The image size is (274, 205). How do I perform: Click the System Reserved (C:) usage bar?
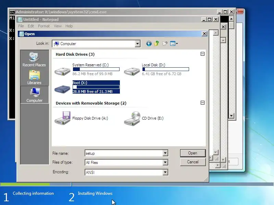(x=96, y=69)
